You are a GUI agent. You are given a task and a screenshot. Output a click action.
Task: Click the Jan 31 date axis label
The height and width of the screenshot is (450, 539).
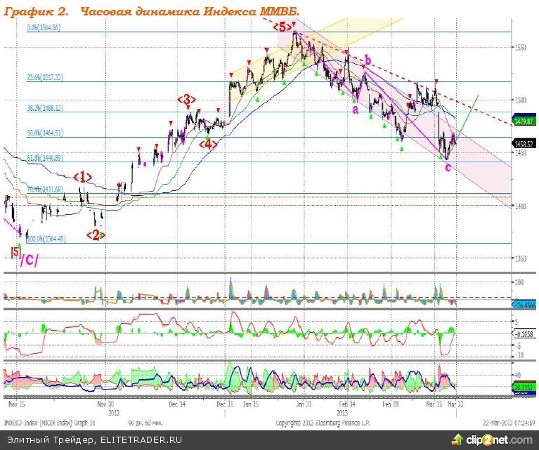303,405
